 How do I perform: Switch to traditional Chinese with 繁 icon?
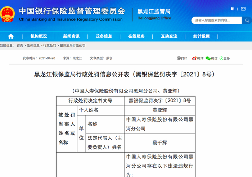coord(232,9)
